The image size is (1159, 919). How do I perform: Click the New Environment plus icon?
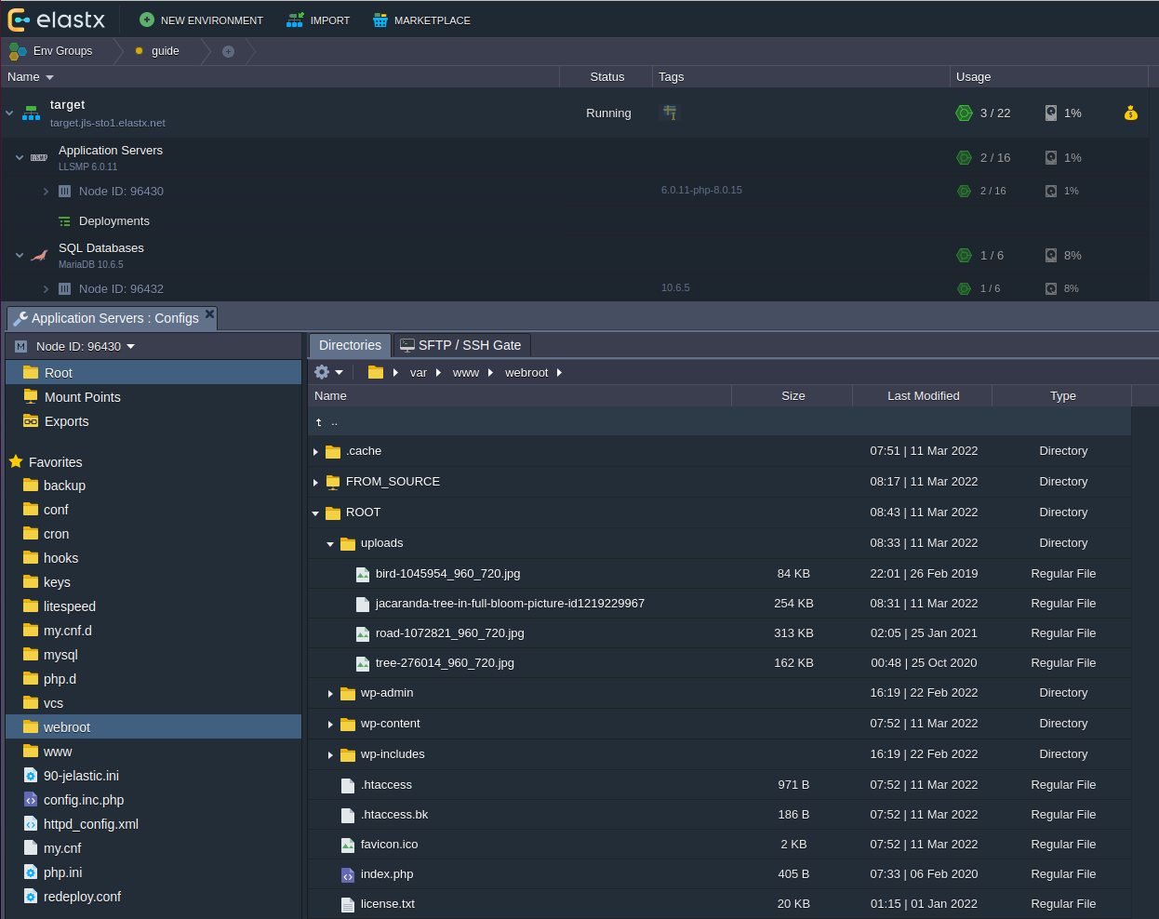[147, 20]
